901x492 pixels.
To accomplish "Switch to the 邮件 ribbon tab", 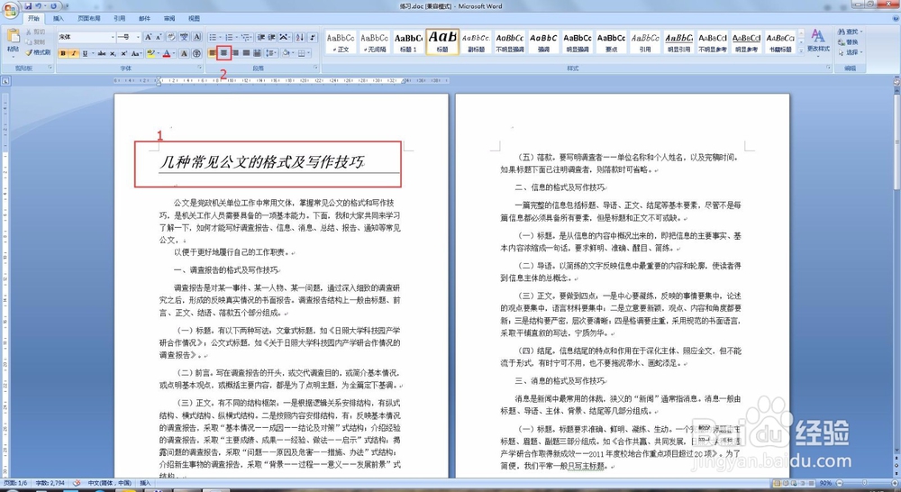I will pos(144,18).
